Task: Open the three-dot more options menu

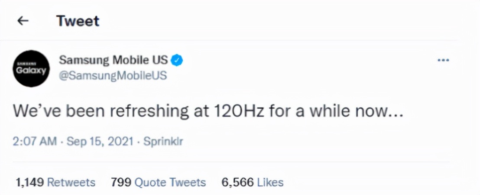Action: [x=443, y=60]
